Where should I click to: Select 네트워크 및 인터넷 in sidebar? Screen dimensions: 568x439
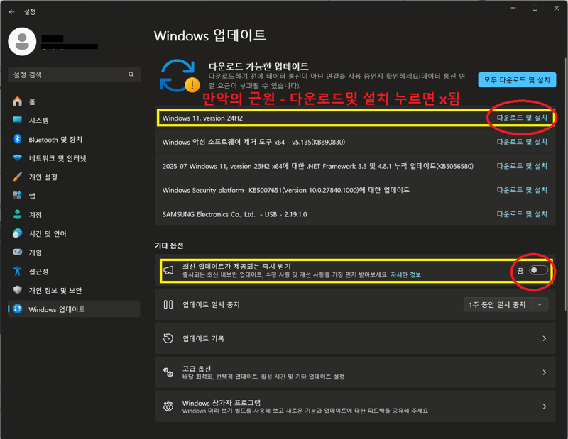[x=74, y=157]
